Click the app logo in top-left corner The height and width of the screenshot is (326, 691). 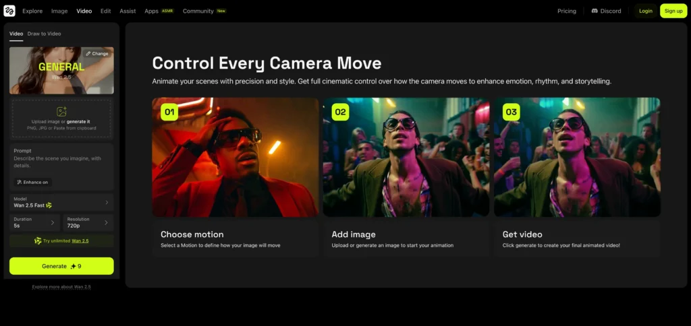(x=9, y=11)
